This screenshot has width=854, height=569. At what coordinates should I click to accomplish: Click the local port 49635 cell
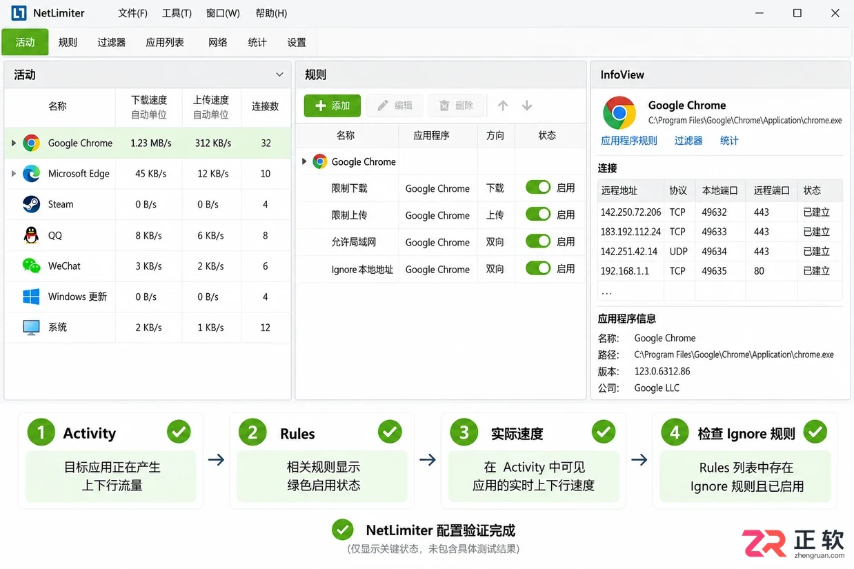(x=715, y=271)
